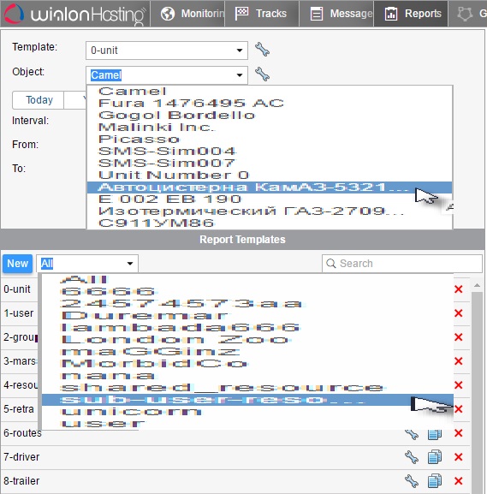This screenshot has width=487, height=494.
Task: Click the wrench icon next to Template
Action: pyautogui.click(x=262, y=50)
